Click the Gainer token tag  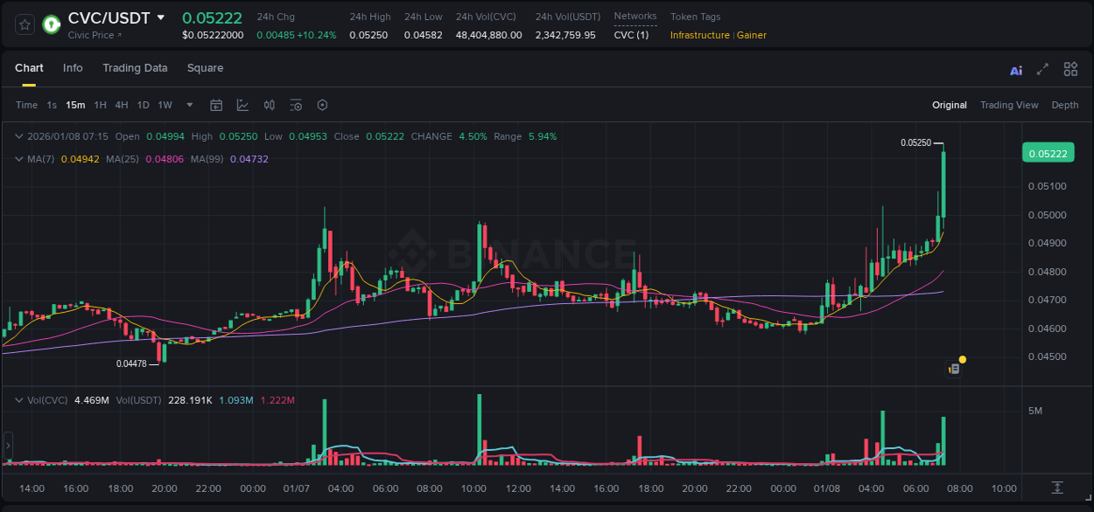pyautogui.click(x=751, y=36)
